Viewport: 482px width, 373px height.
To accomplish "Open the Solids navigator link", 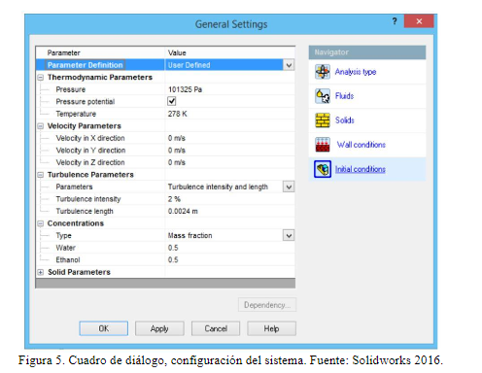I will pyautogui.click(x=345, y=120).
